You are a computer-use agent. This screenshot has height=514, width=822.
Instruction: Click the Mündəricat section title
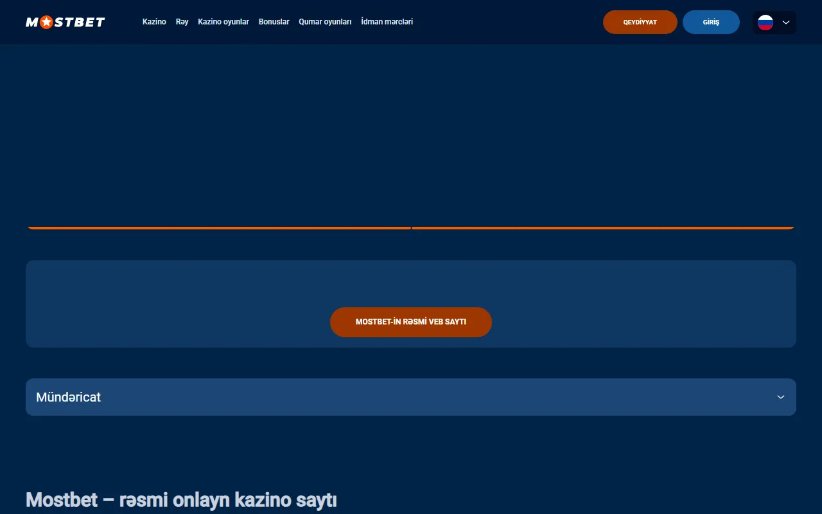68,397
